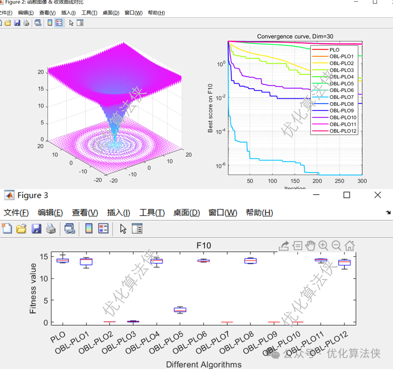Click the Different Algorithms axis label
This screenshot has height=369, width=393.
pyautogui.click(x=204, y=364)
